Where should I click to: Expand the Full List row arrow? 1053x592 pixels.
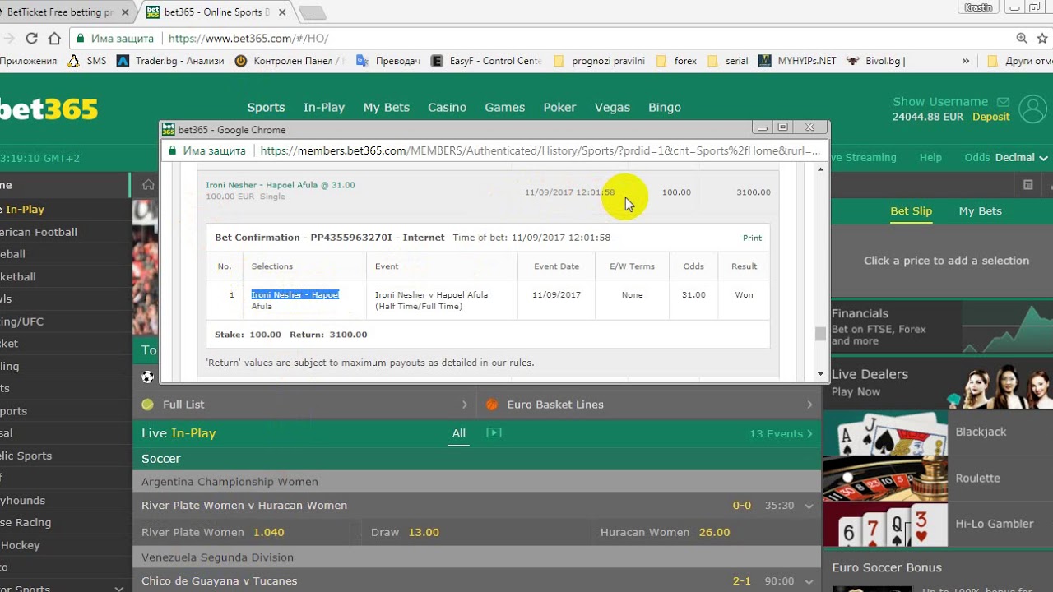click(464, 405)
